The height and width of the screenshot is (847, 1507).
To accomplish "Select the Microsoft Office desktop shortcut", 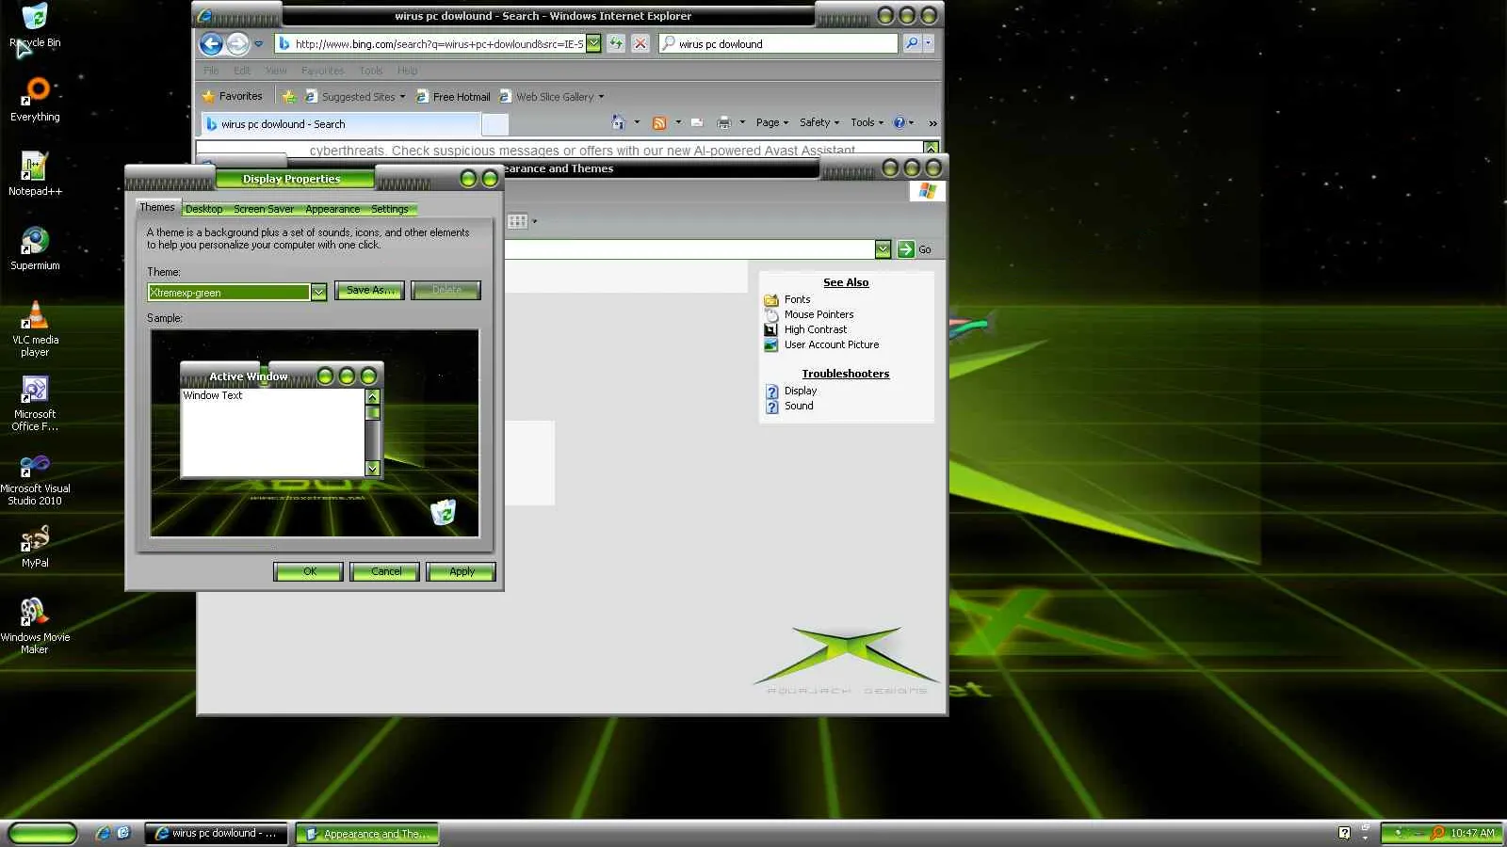I will (x=35, y=404).
